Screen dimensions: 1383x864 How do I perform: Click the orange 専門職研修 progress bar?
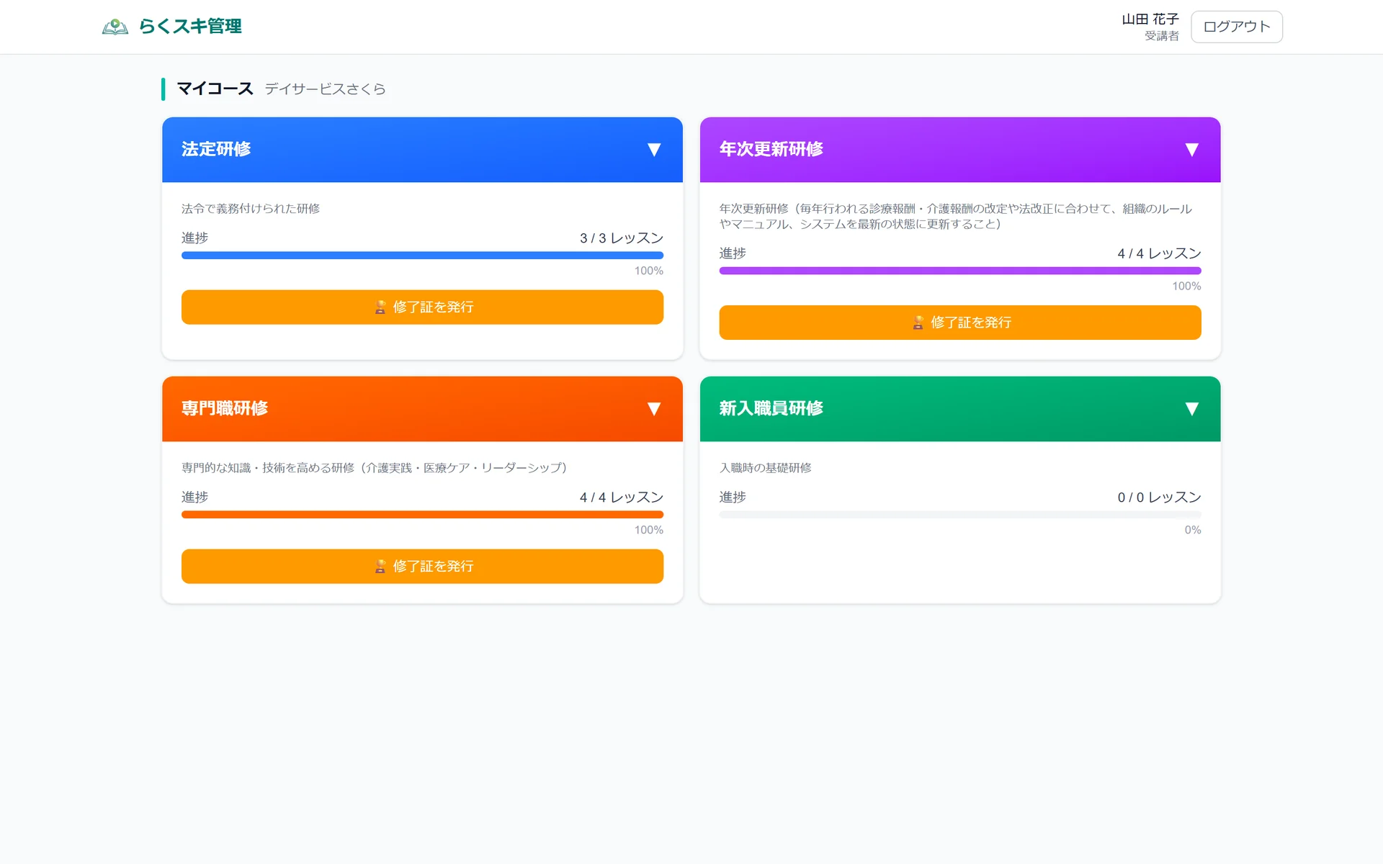(x=422, y=515)
